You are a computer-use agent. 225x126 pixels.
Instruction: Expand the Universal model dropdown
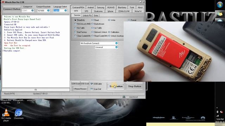point(116,47)
